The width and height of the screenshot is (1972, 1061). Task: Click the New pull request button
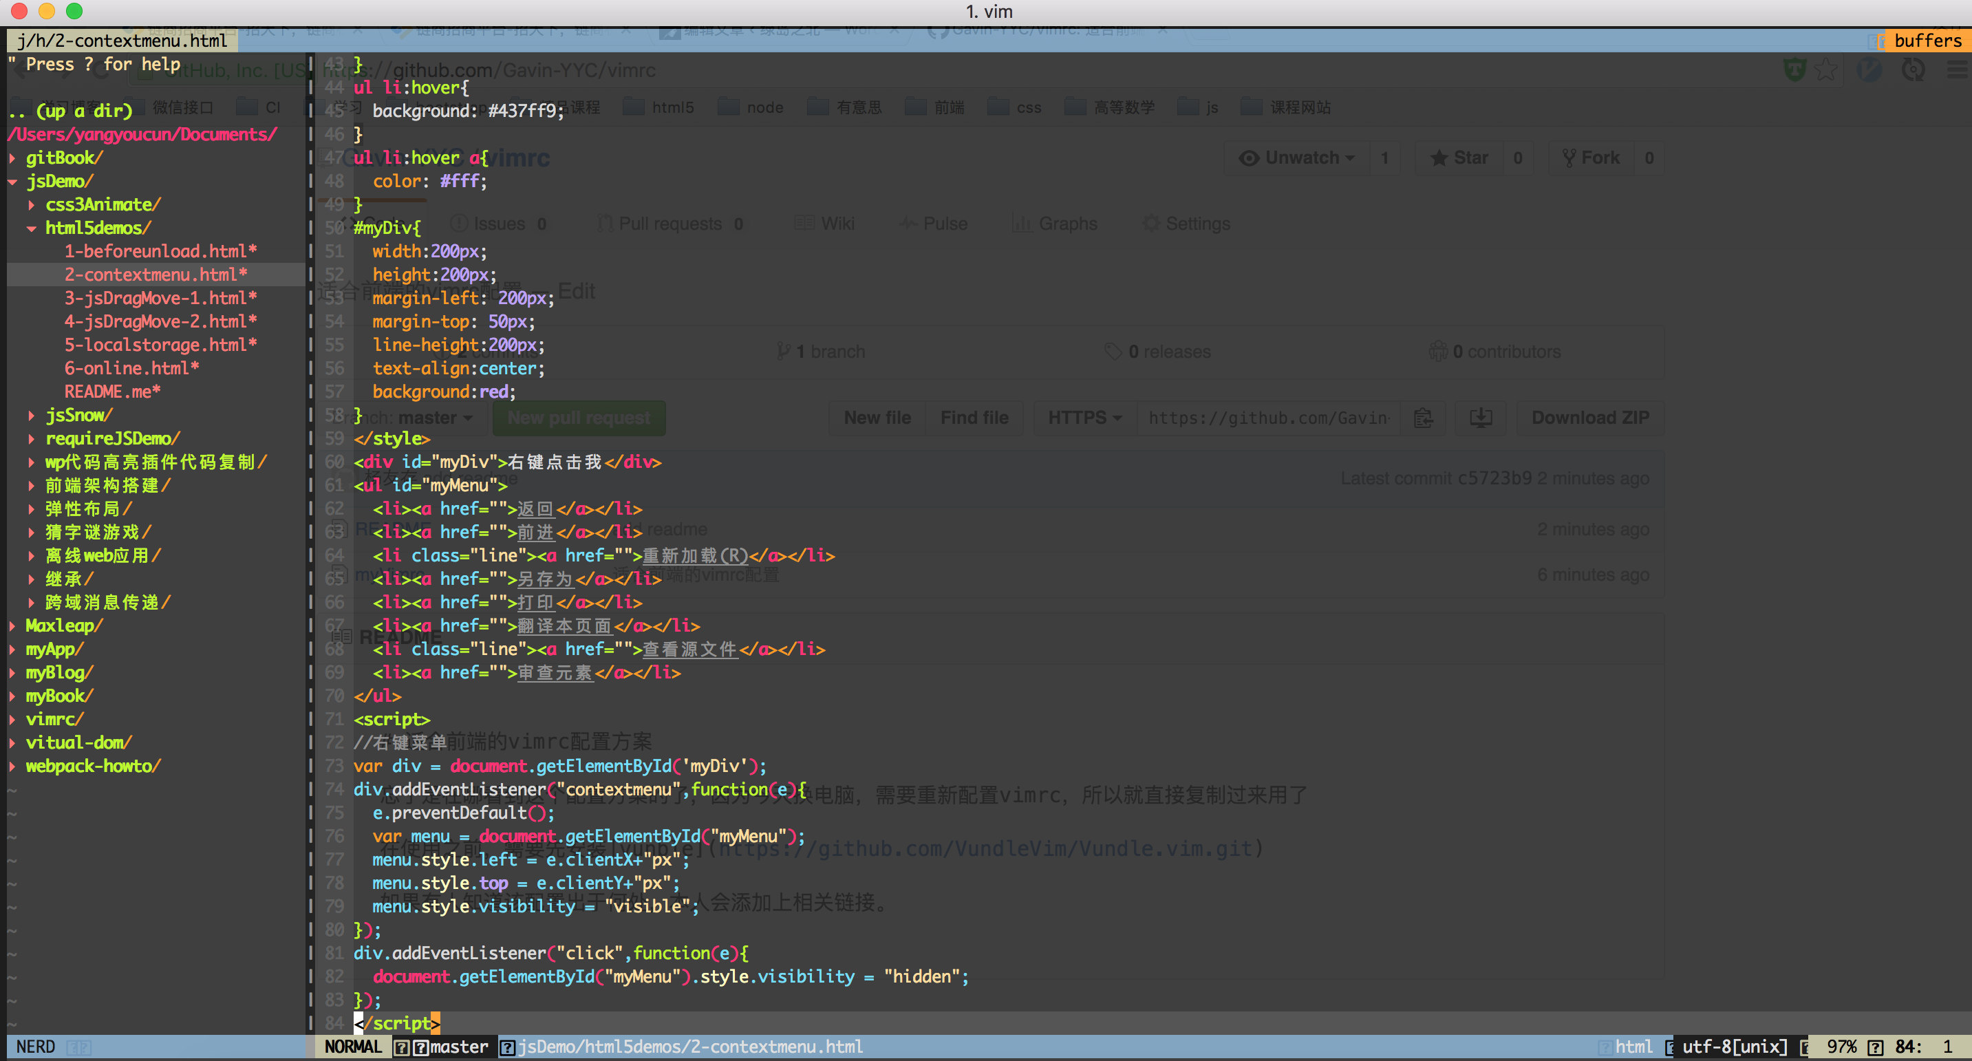pos(578,418)
